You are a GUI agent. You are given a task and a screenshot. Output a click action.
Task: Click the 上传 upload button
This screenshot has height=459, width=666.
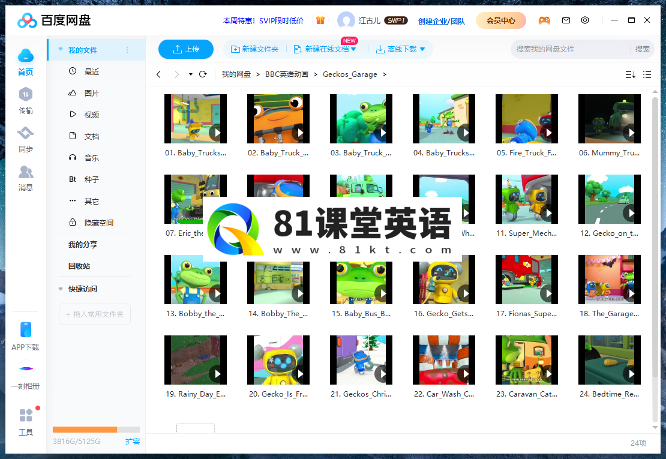(x=185, y=49)
